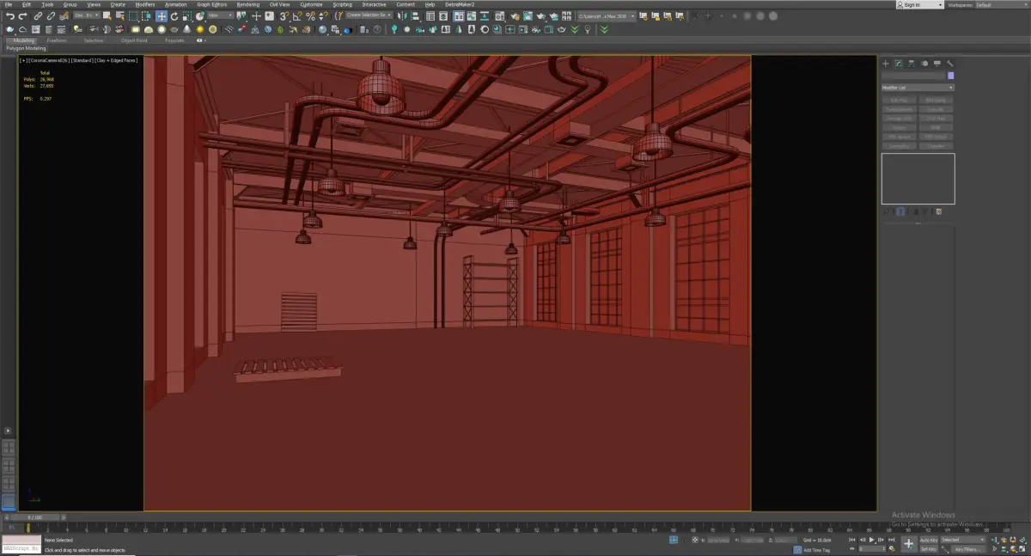Open the Display command panel tab
1031x556 pixels.
click(937, 63)
